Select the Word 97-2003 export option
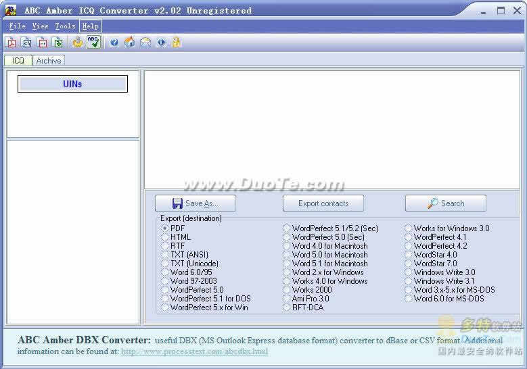527x369 pixels. point(189,280)
